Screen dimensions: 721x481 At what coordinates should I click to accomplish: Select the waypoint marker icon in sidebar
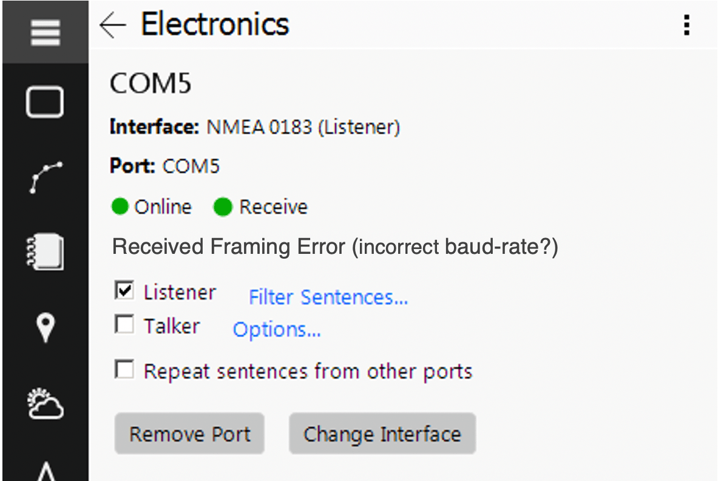[45, 328]
